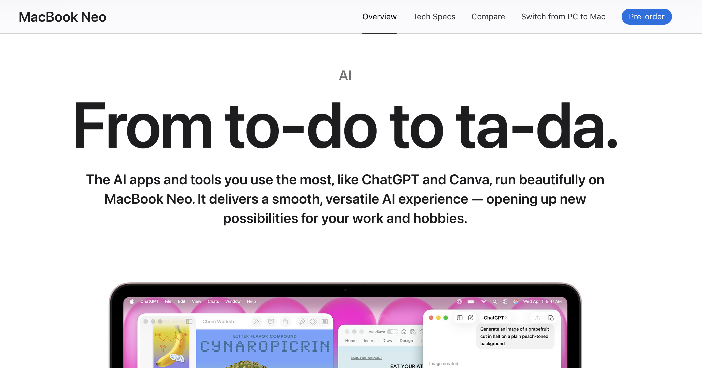This screenshot has width=702, height=368.
Task: Activate the Siri icon in the menu bar
Action: (x=515, y=301)
